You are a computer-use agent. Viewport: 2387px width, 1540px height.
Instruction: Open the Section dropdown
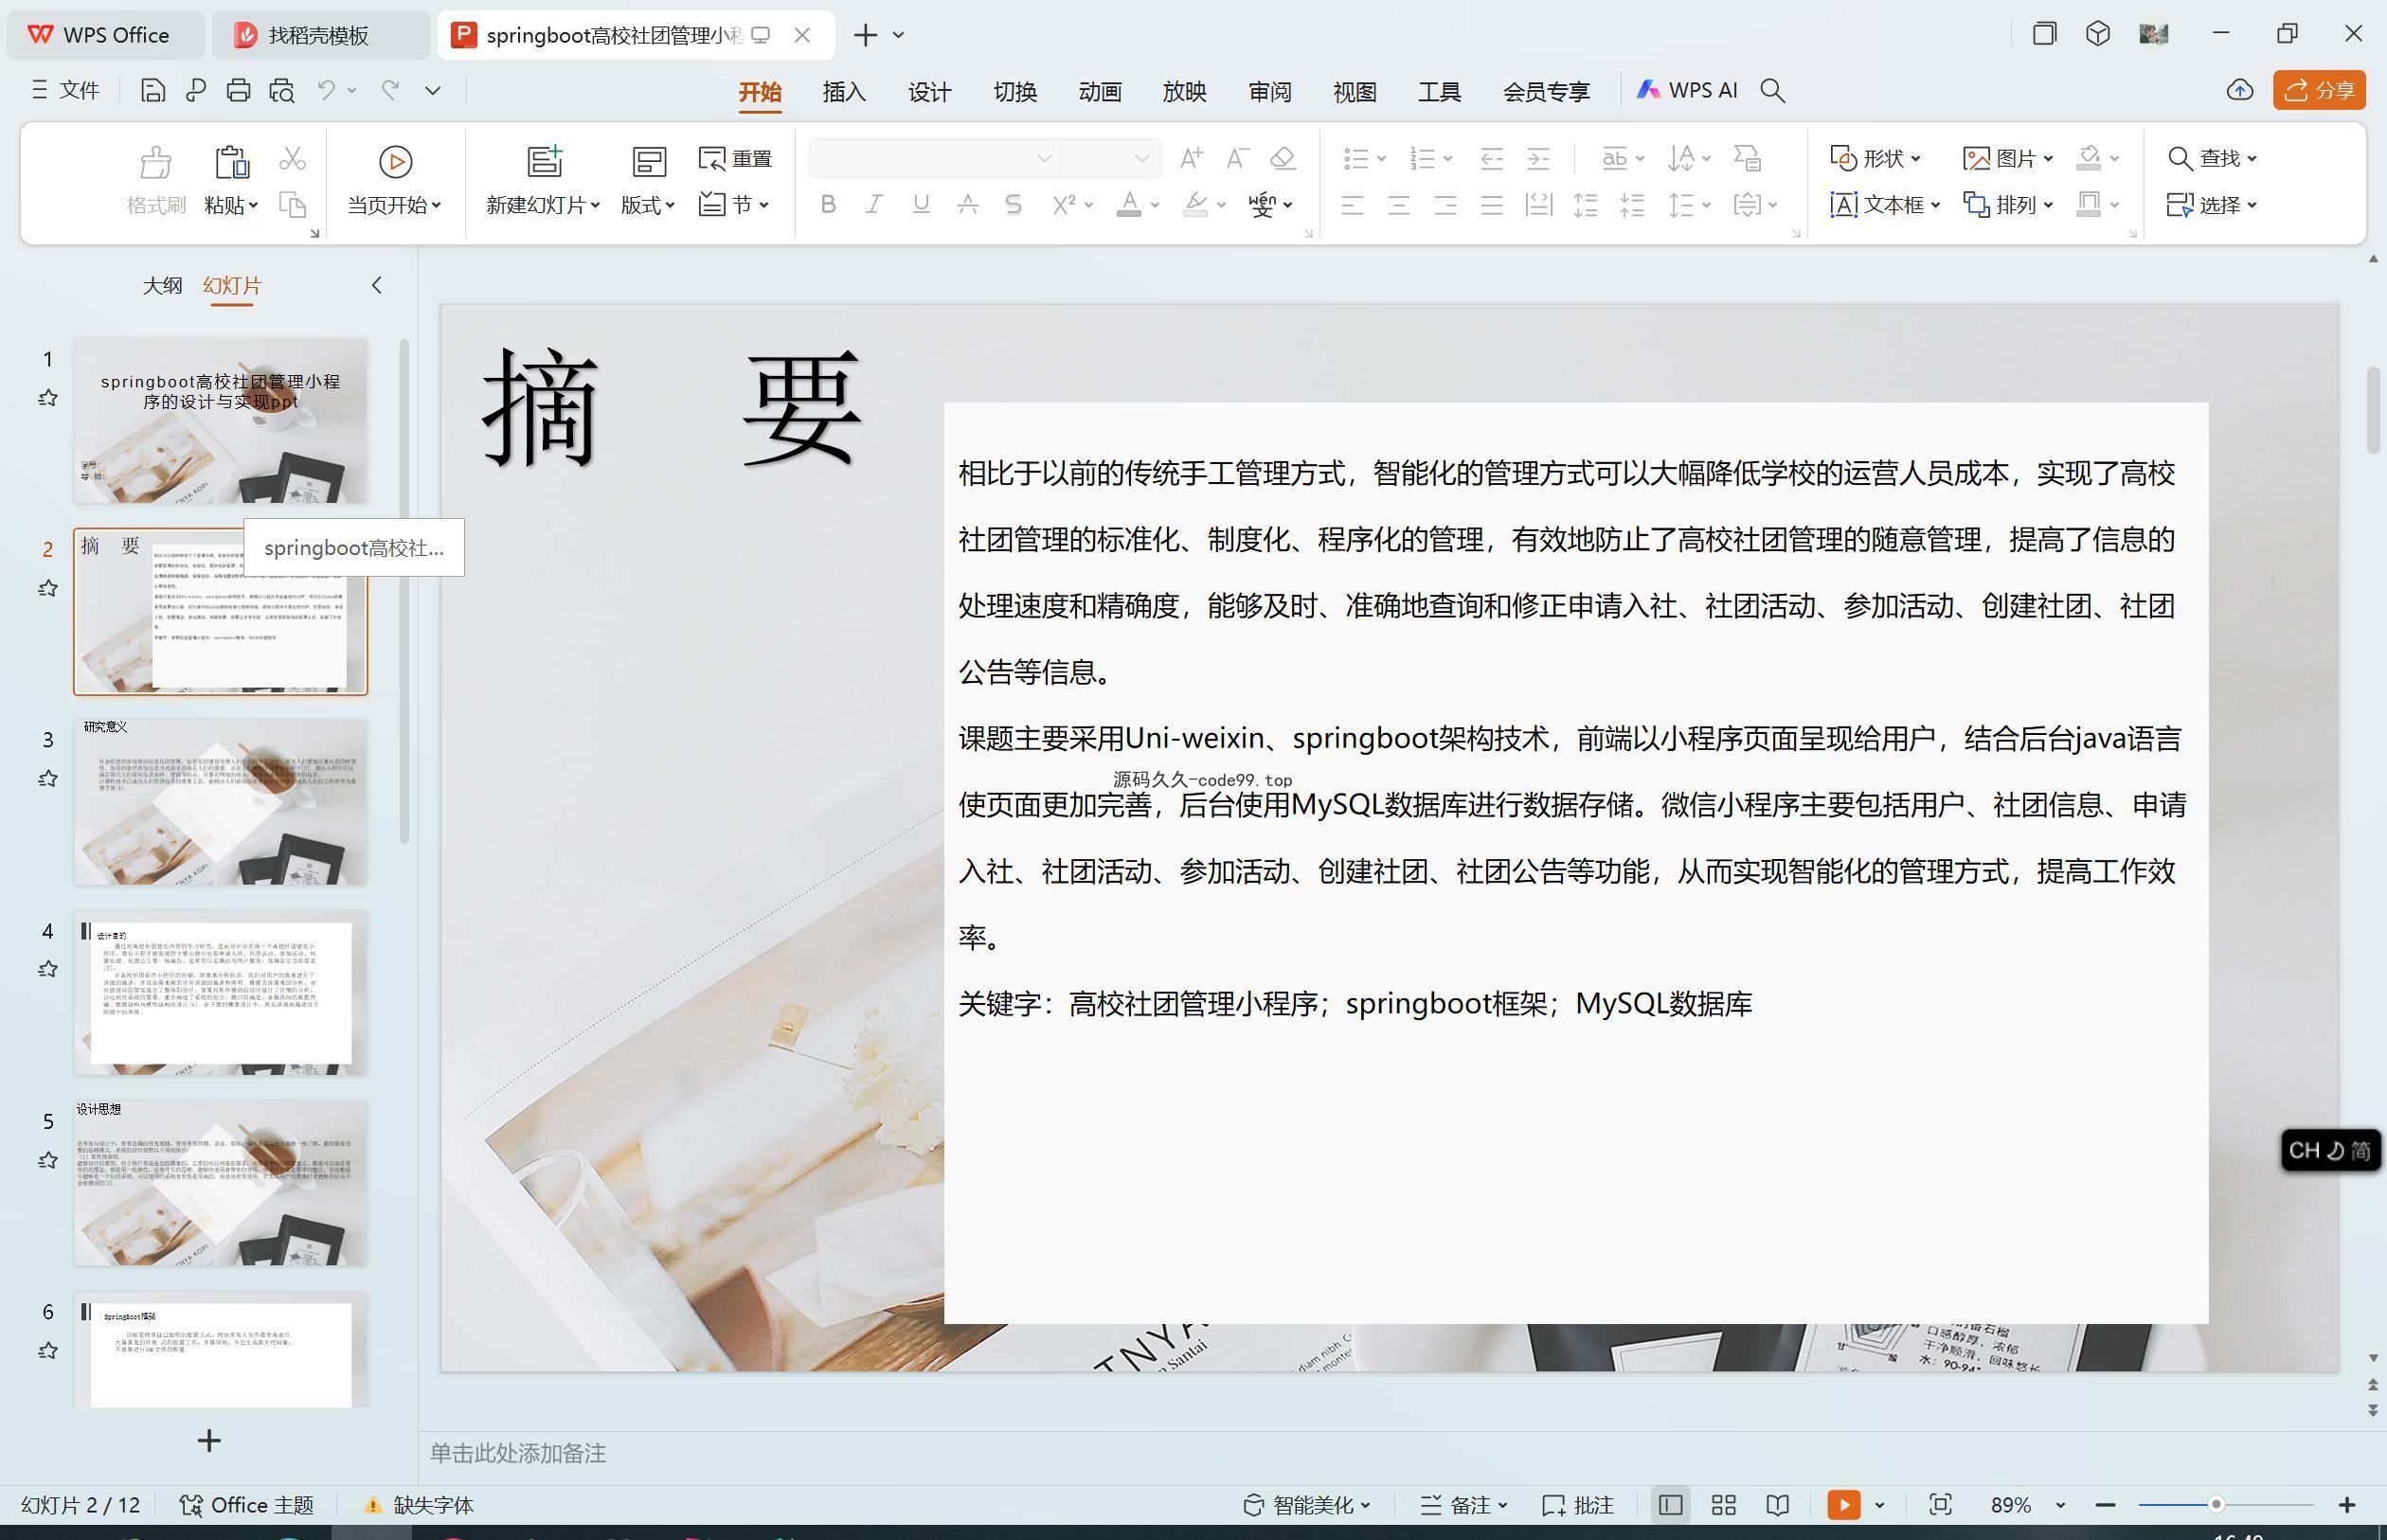[735, 205]
